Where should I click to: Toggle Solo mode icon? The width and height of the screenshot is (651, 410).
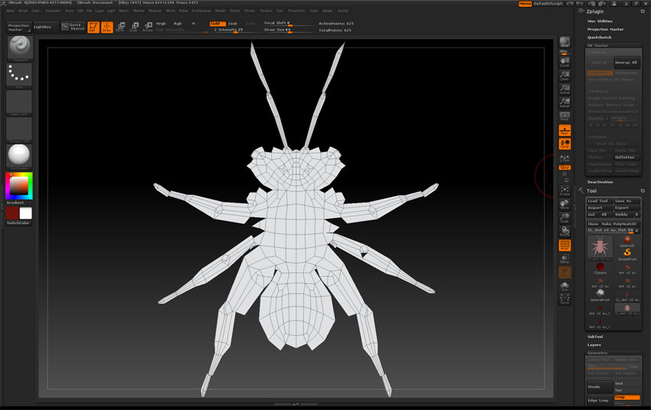[564, 286]
